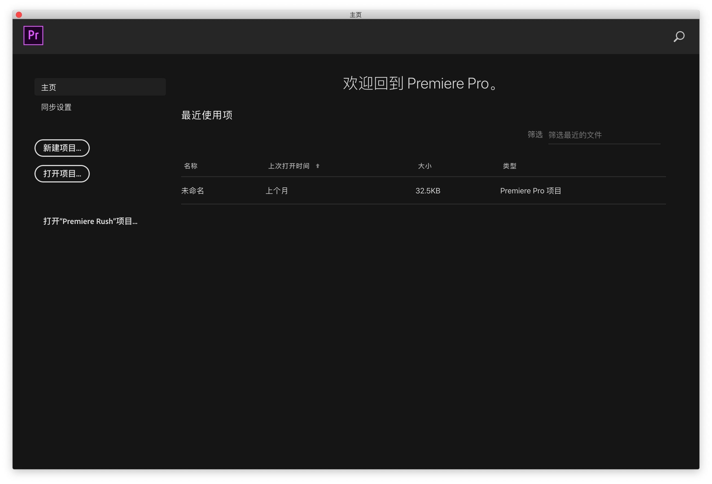The width and height of the screenshot is (712, 484).
Task: Open the 同步设置 sidebar item
Action: (x=56, y=107)
